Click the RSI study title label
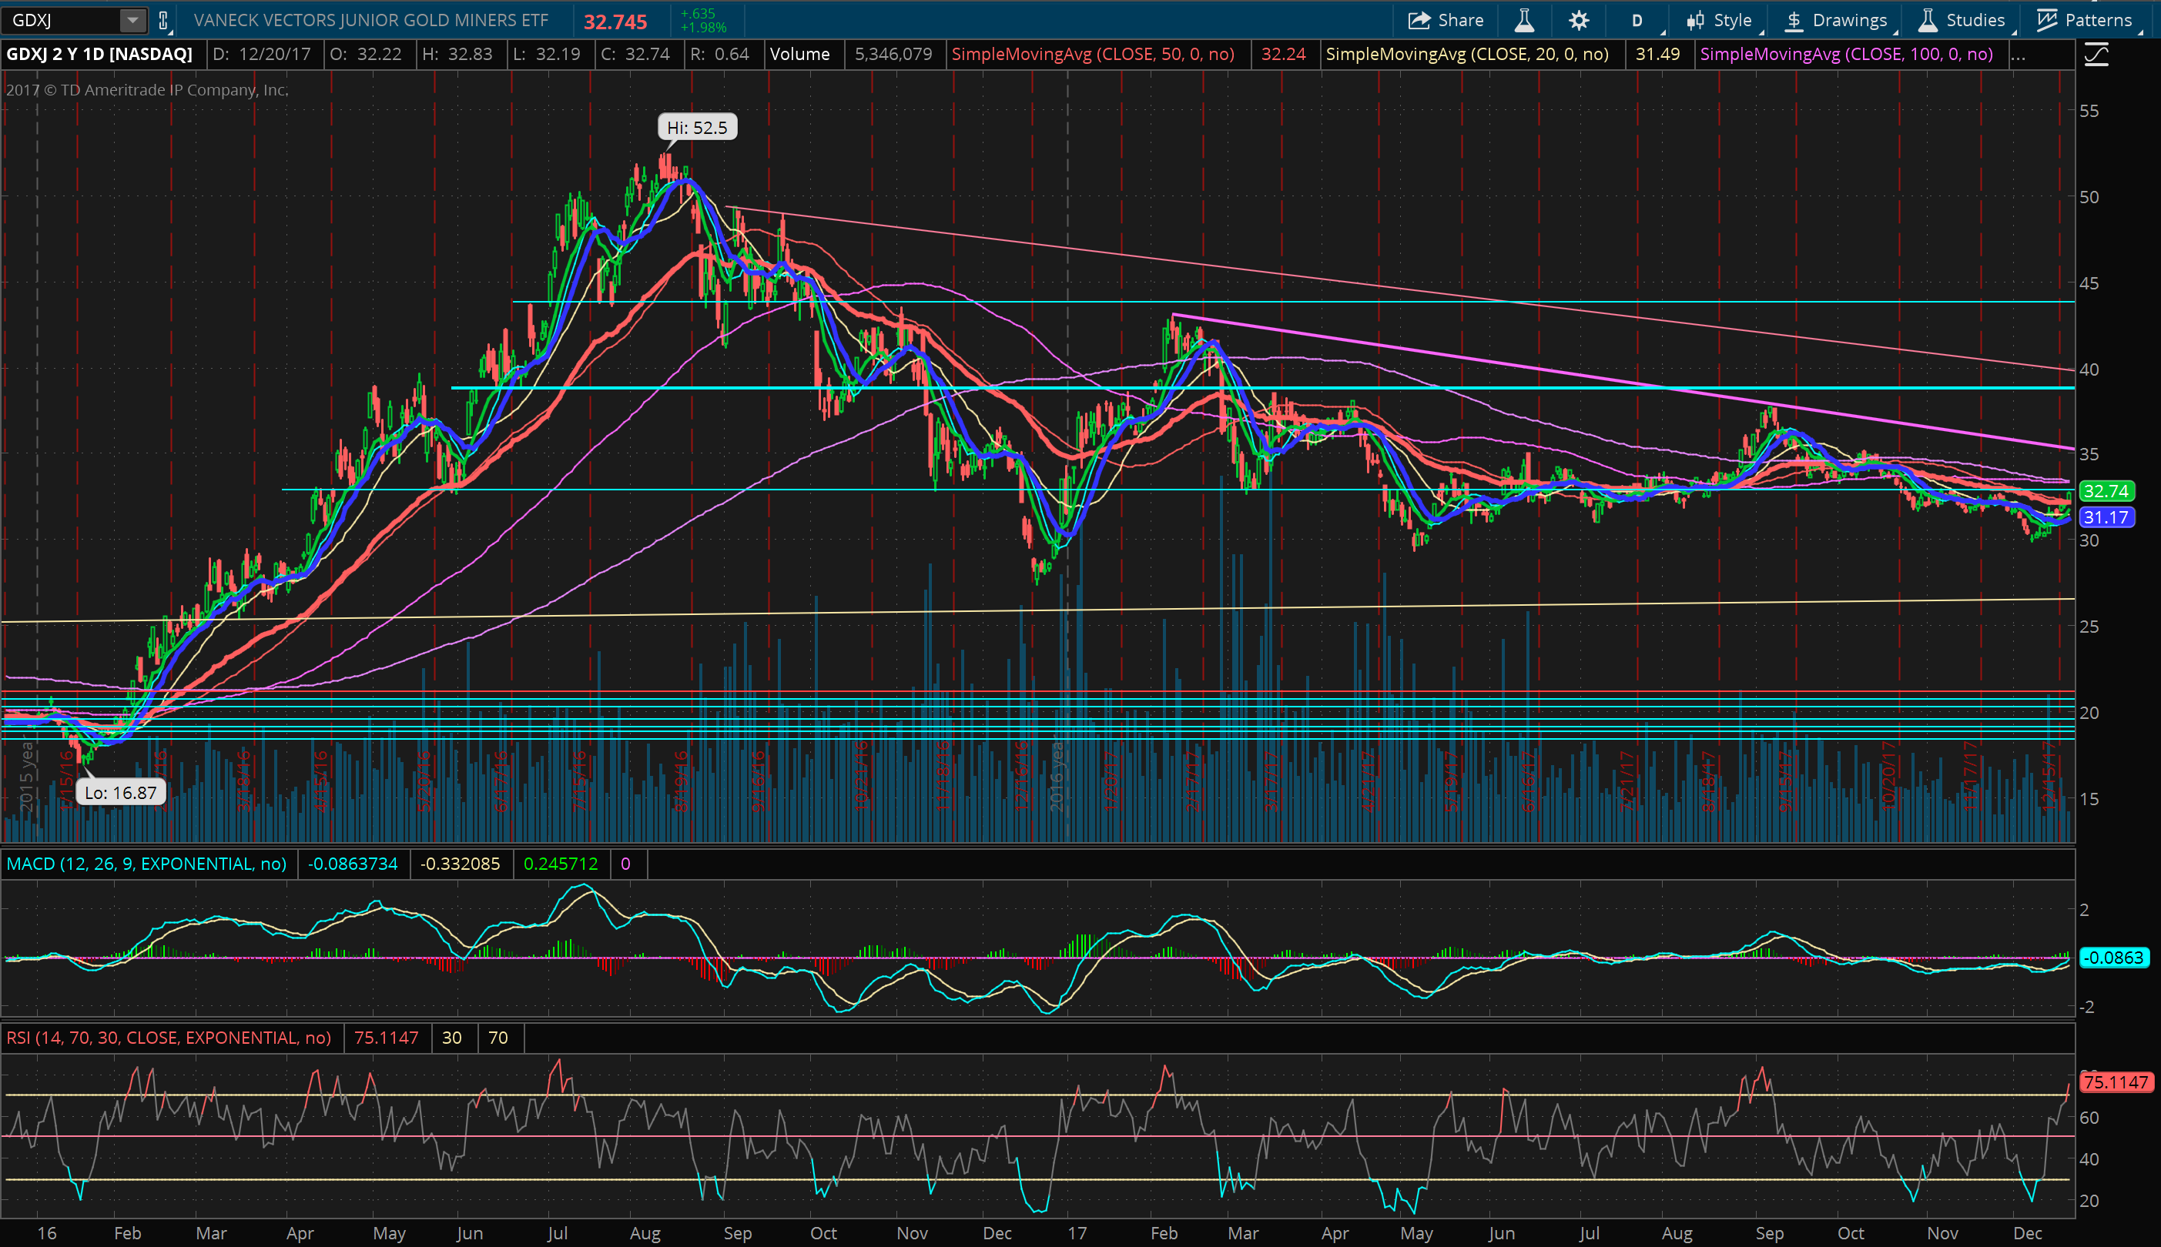The width and height of the screenshot is (2161, 1247). point(168,1037)
